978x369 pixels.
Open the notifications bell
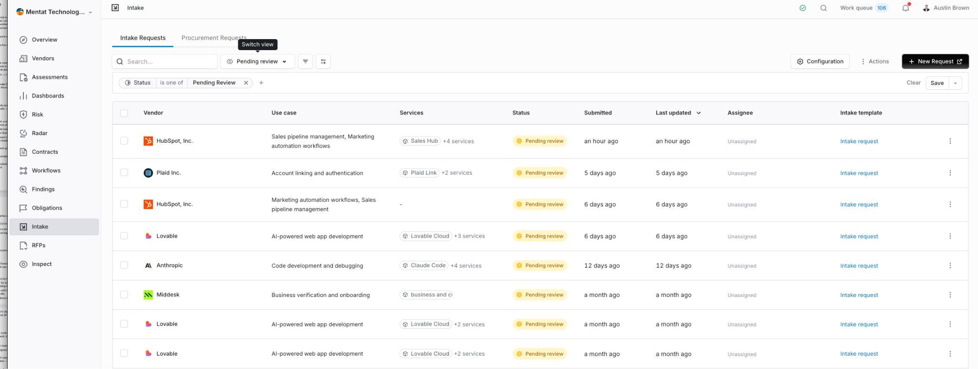coord(906,8)
